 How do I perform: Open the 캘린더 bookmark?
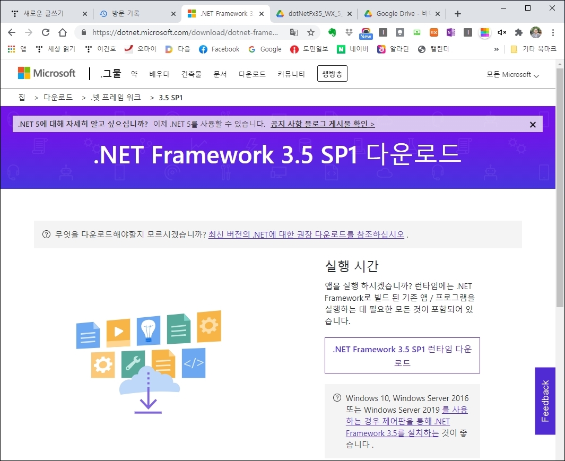(433, 49)
